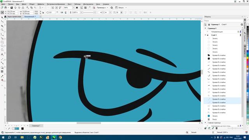Screen dimensions: 249x140
Task: Collapse the Главная страница node
Action: click(x=205, y=123)
